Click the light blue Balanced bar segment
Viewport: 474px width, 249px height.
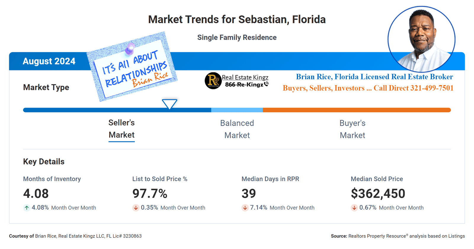tap(237, 110)
